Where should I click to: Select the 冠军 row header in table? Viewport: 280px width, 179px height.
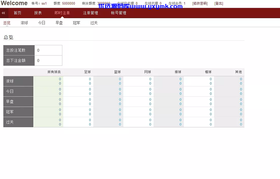(x=18, y=112)
